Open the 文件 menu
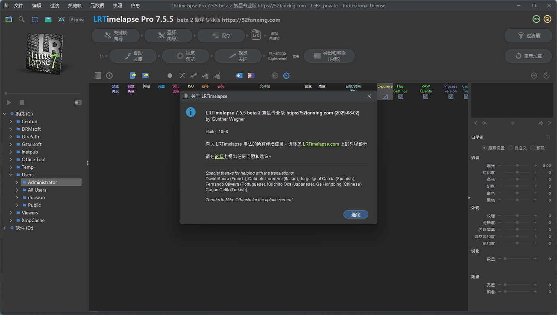Viewport: 557px width, 315px height. point(19,6)
